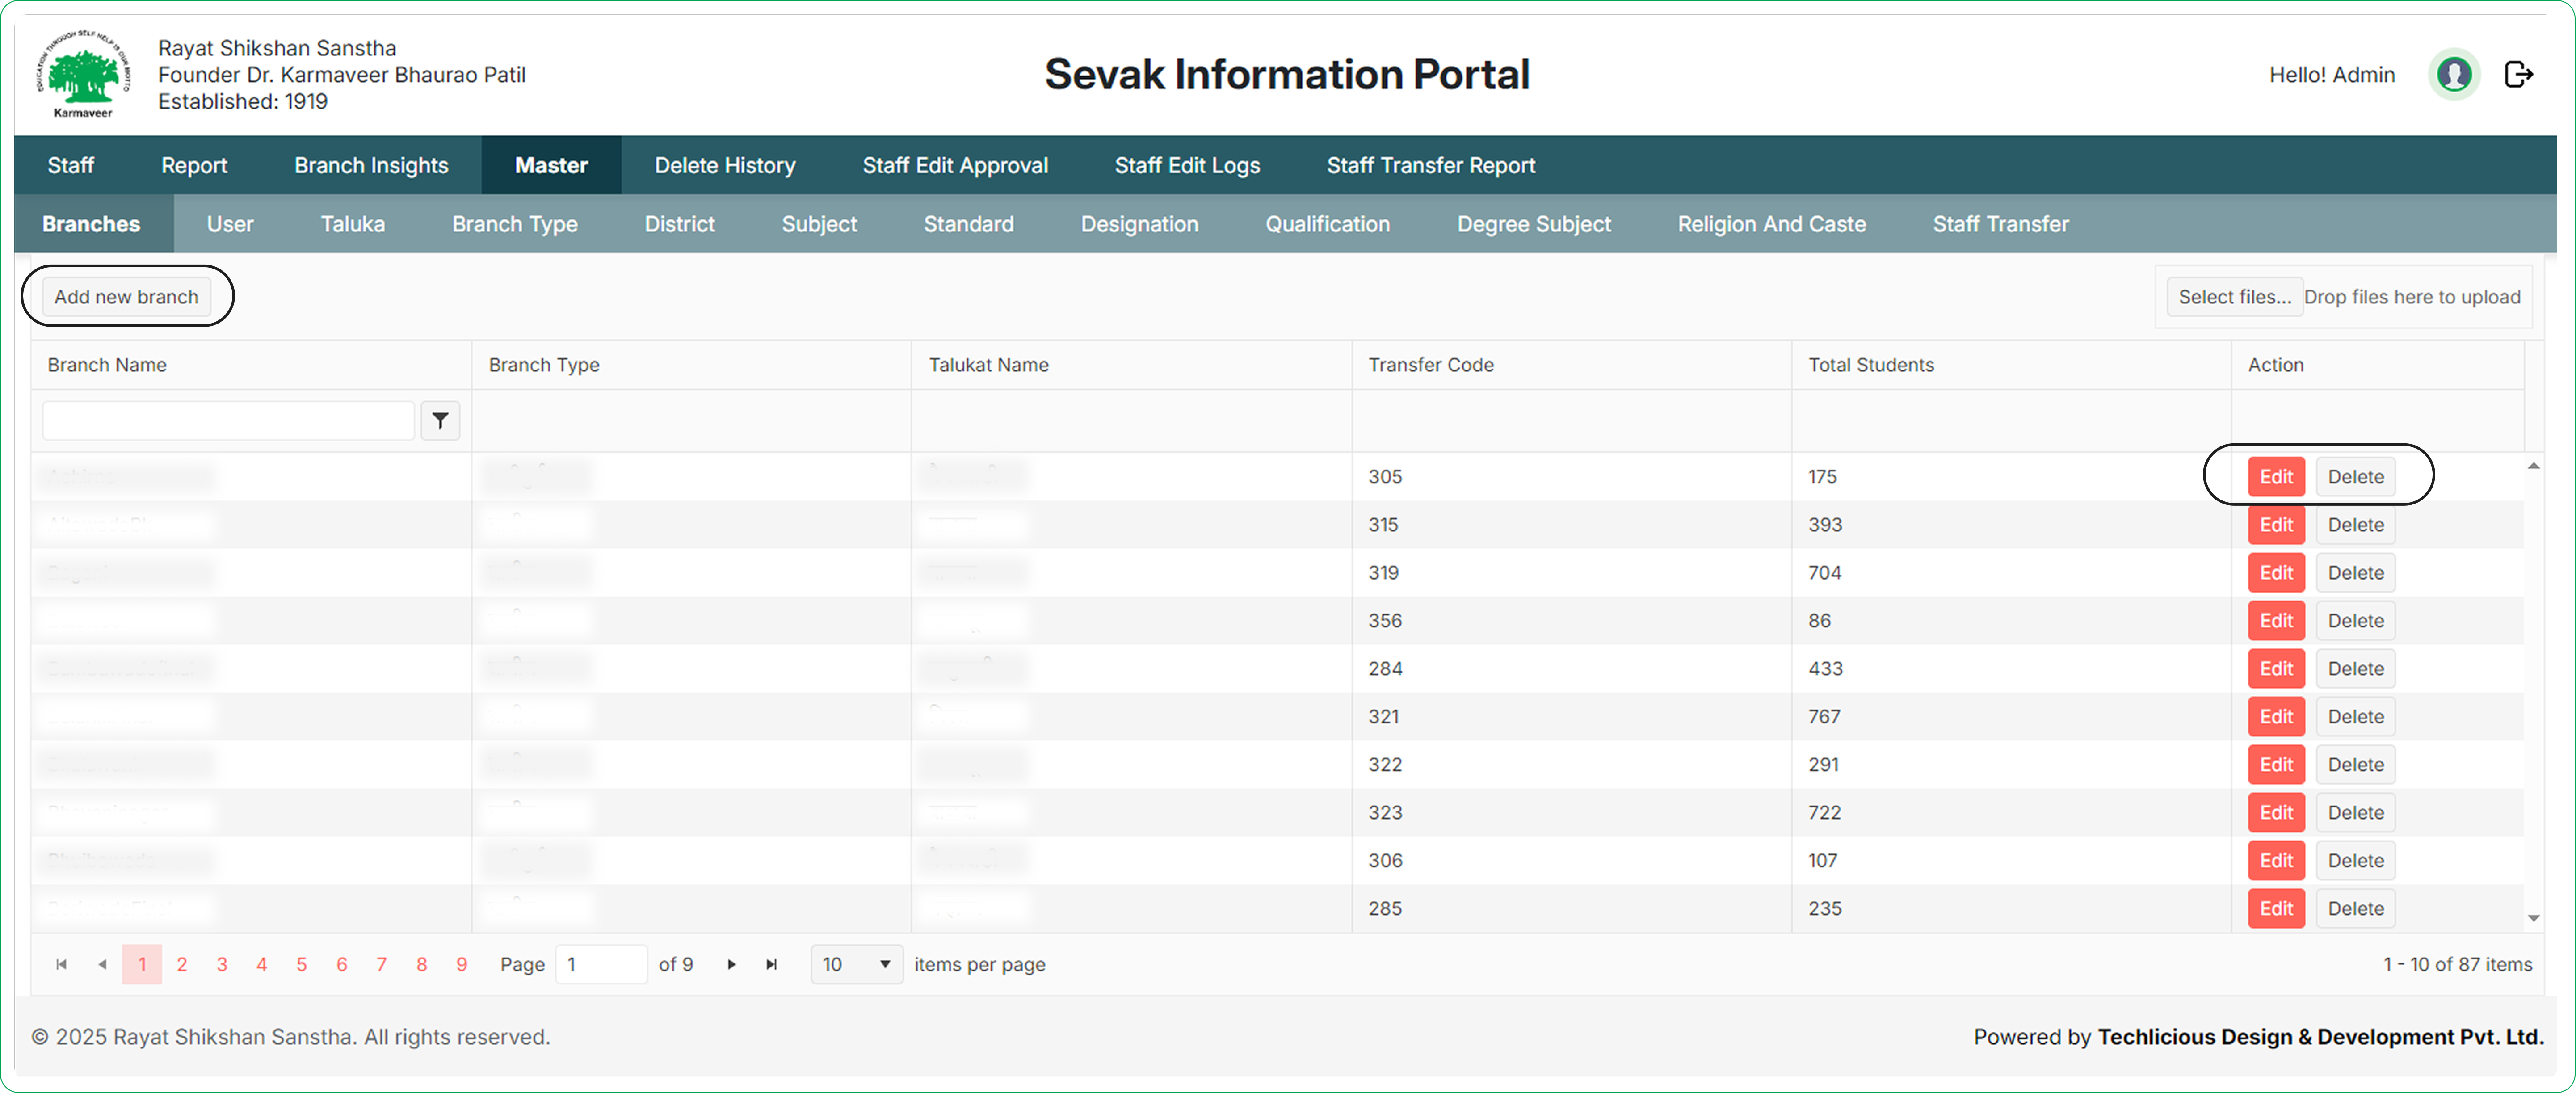Viewport: 2576px width, 1093px height.
Task: Click the table scrollbar down arrow
Action: point(2533,918)
